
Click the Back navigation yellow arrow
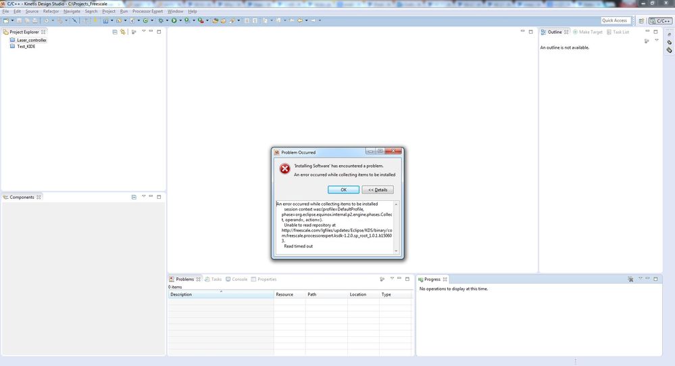300,20
